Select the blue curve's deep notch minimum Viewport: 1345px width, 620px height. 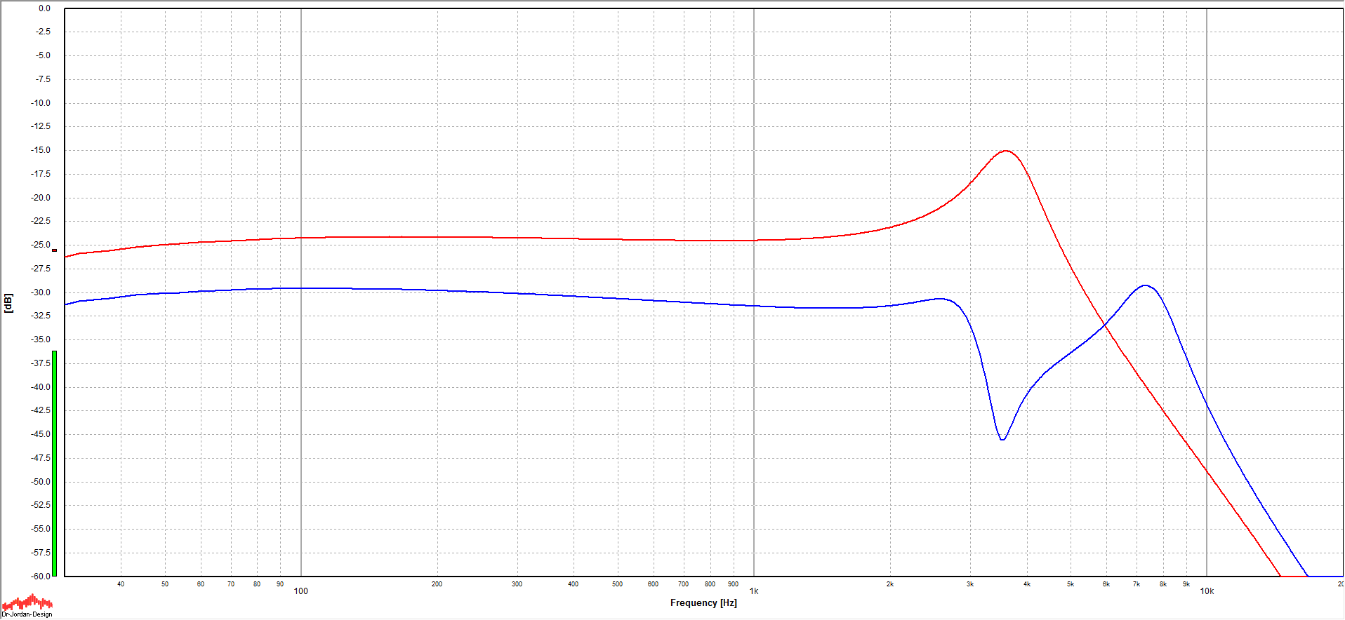pyautogui.click(x=1002, y=439)
